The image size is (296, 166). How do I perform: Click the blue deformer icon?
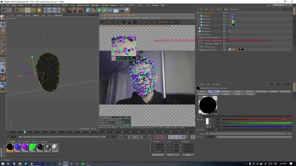pyautogui.click(x=111, y=10)
